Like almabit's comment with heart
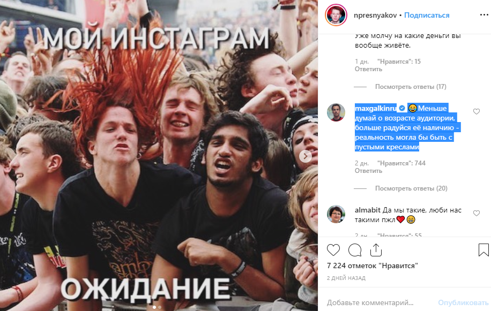Viewport: 491px width, 311px height. (477, 213)
